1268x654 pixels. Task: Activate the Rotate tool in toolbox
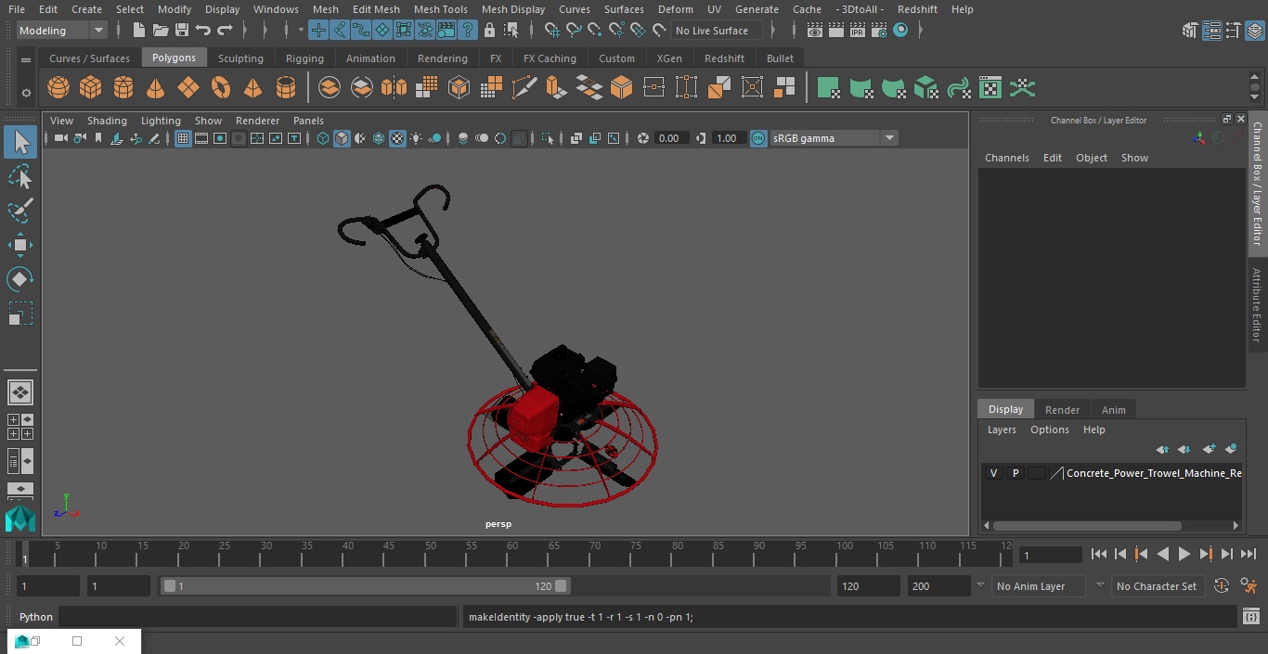click(x=20, y=279)
